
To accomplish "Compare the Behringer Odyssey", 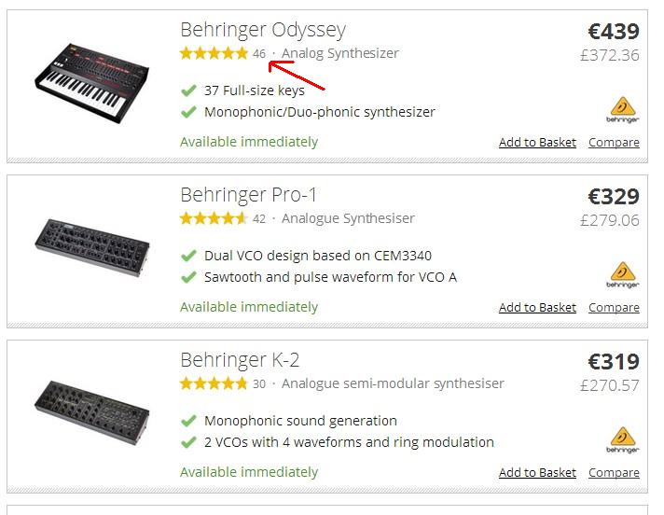I will click(x=614, y=143).
